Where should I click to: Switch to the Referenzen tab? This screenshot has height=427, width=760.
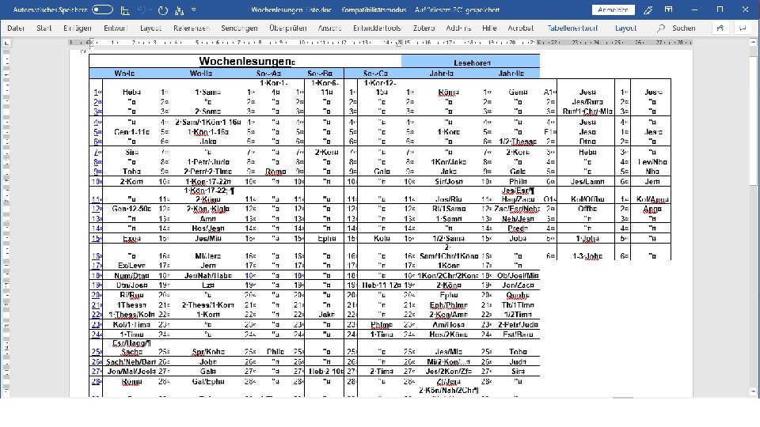click(x=192, y=28)
